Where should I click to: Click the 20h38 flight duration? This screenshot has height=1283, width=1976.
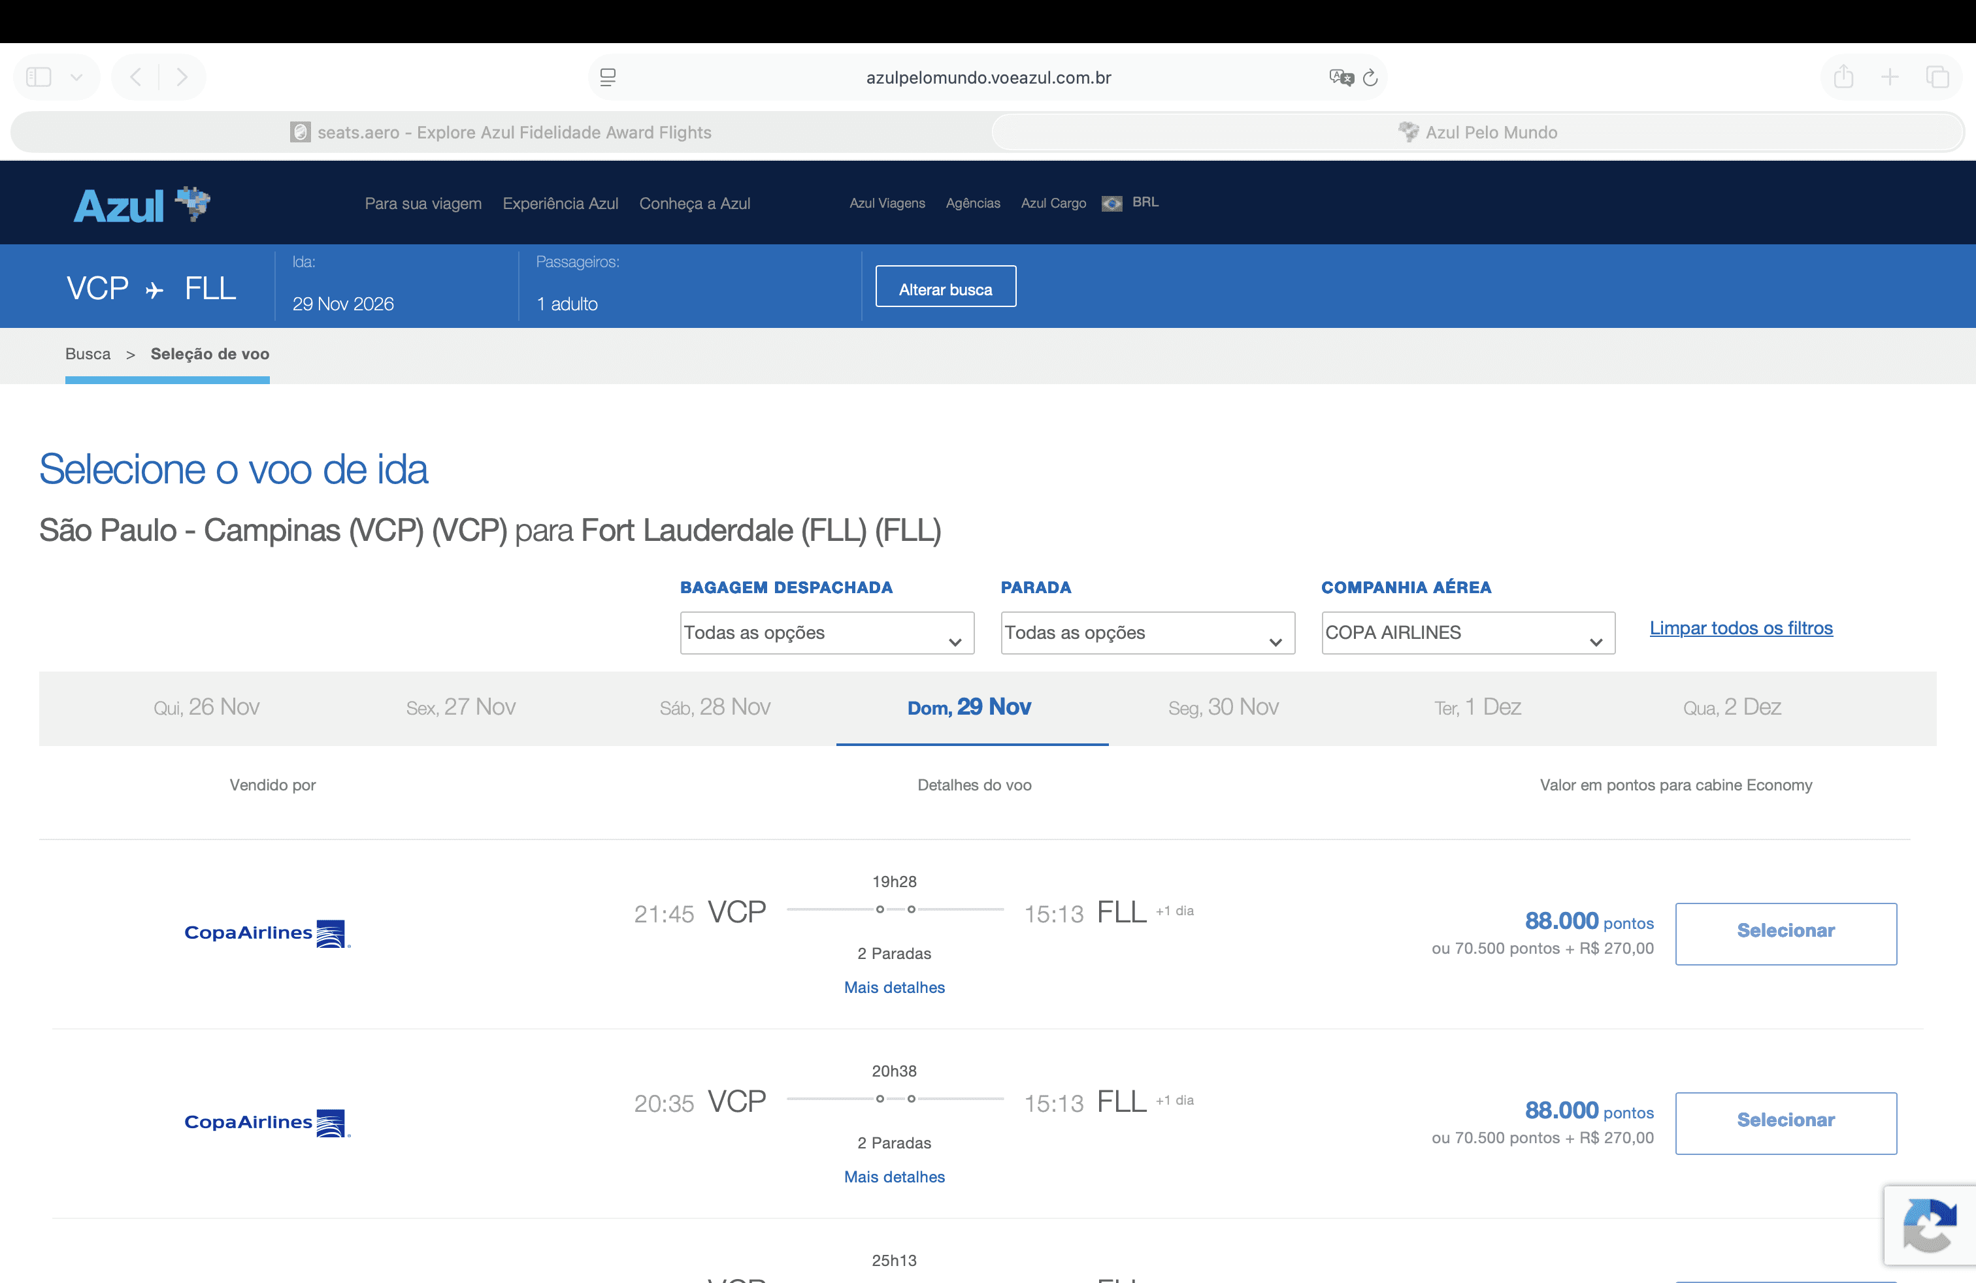tap(894, 1071)
